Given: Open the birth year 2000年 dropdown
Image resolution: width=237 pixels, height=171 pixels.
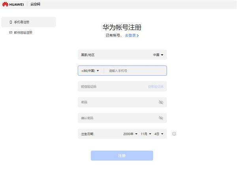Looking at the screenshot, I should [x=130, y=134].
